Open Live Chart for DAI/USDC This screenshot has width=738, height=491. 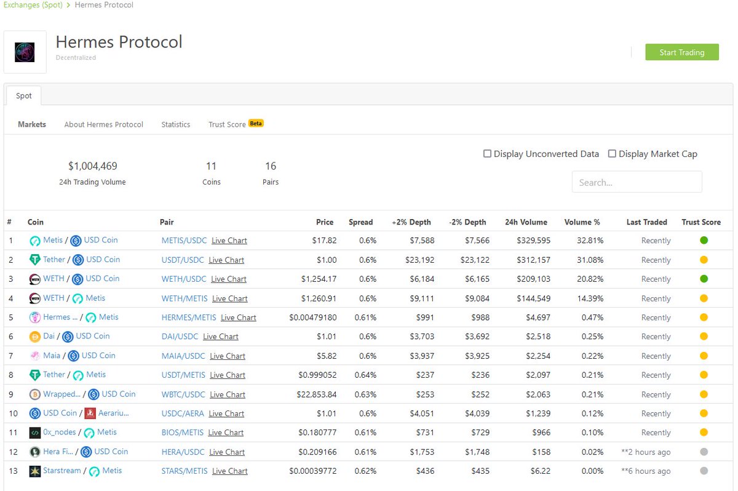[x=221, y=337]
